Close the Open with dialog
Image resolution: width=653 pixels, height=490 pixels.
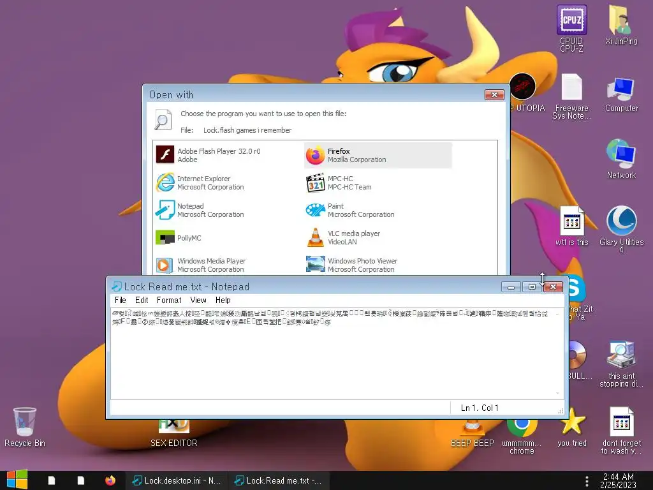click(x=494, y=94)
